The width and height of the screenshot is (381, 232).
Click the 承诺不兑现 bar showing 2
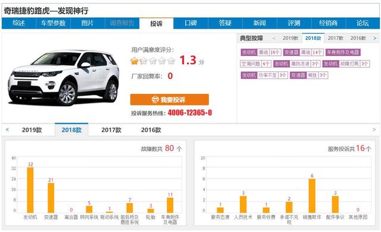tap(289, 207)
